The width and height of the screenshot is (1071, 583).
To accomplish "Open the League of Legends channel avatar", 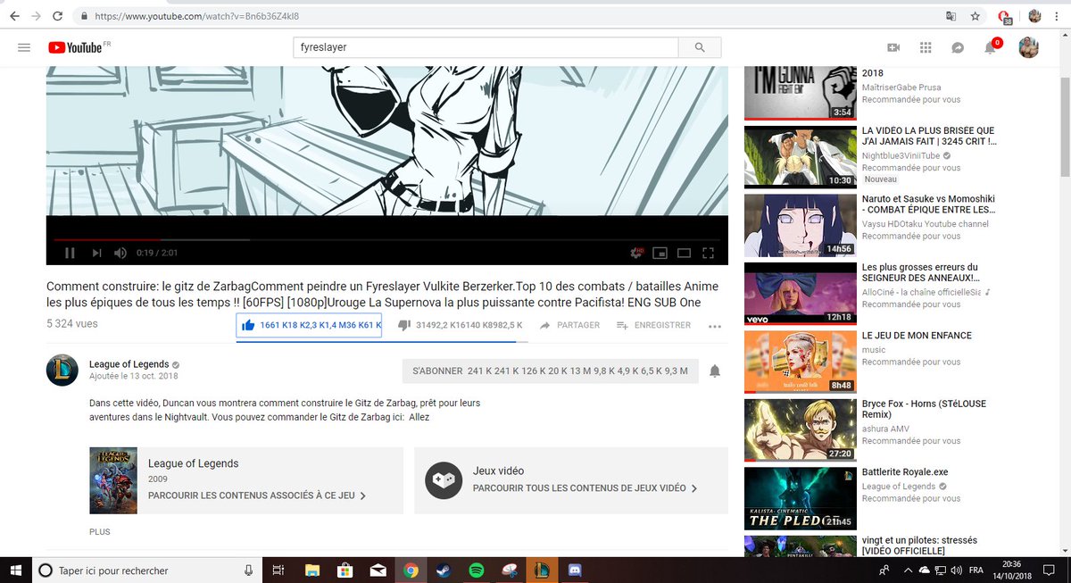I will 62,370.
